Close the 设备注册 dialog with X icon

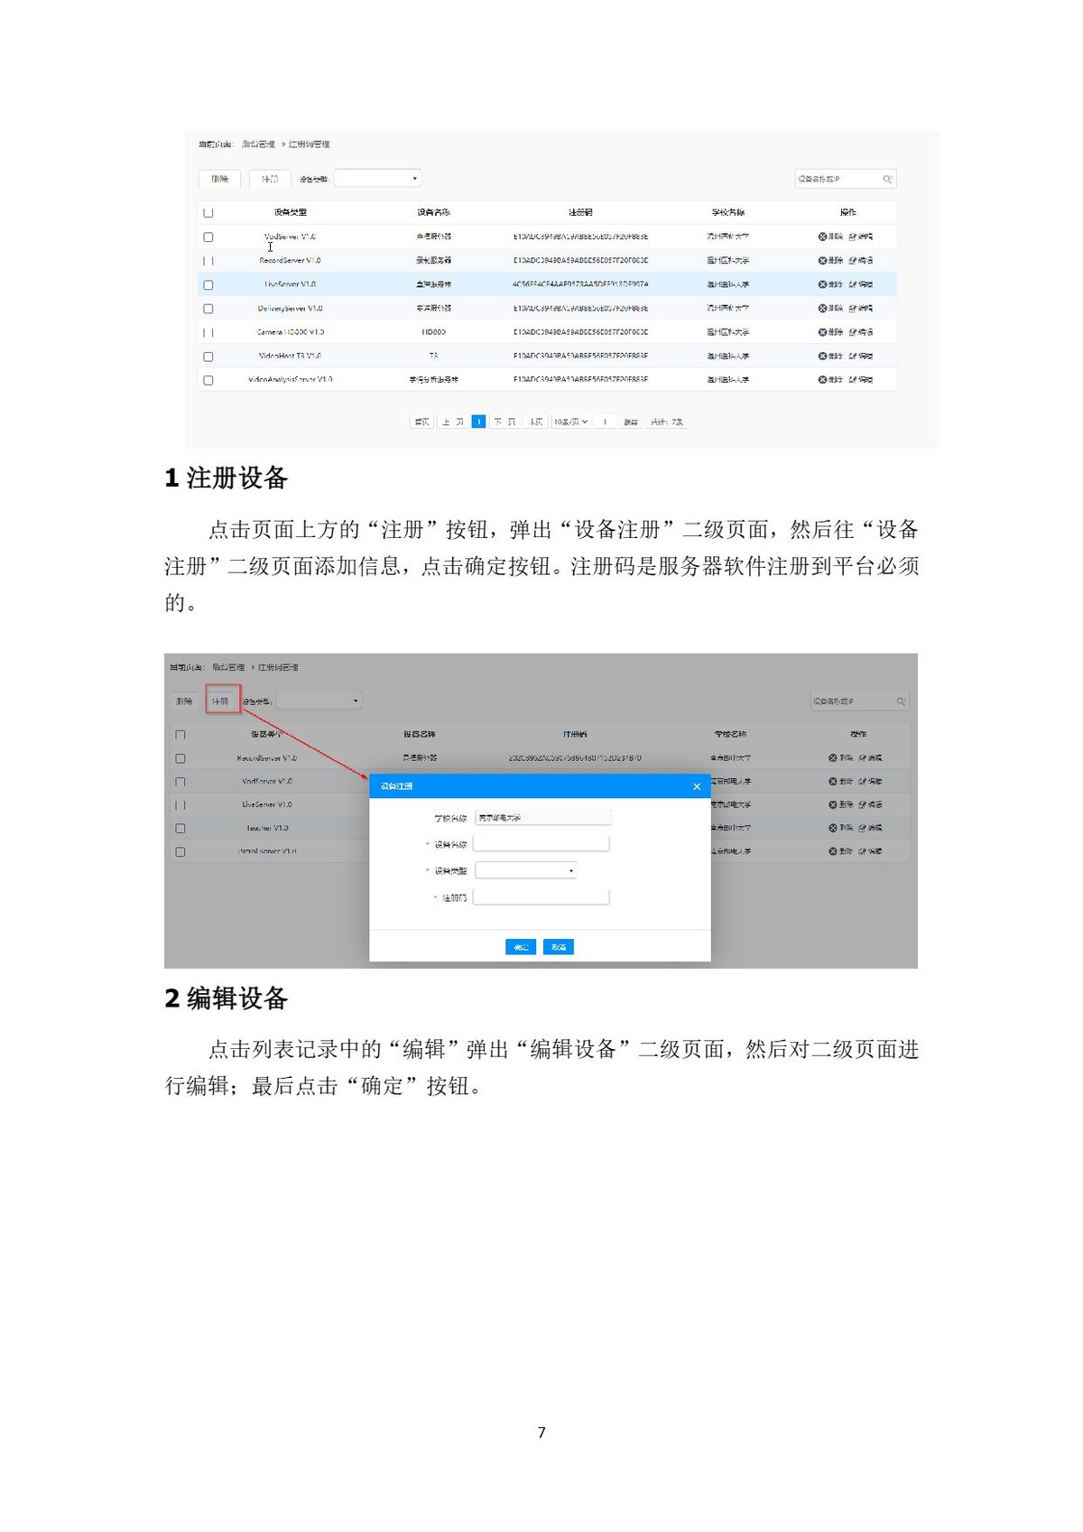[697, 786]
